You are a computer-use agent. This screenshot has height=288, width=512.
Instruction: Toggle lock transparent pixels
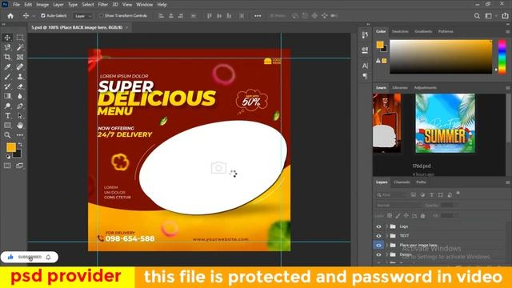[x=390, y=215]
